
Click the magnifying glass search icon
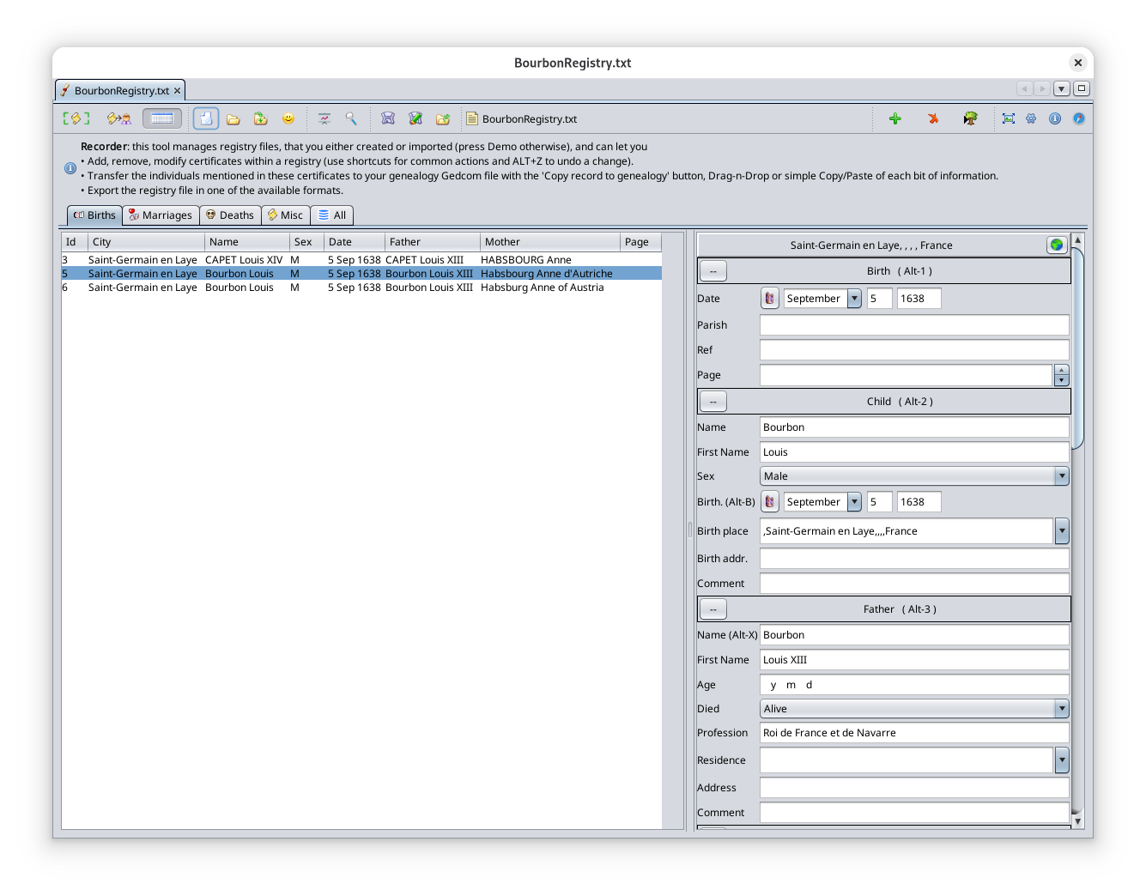point(351,118)
